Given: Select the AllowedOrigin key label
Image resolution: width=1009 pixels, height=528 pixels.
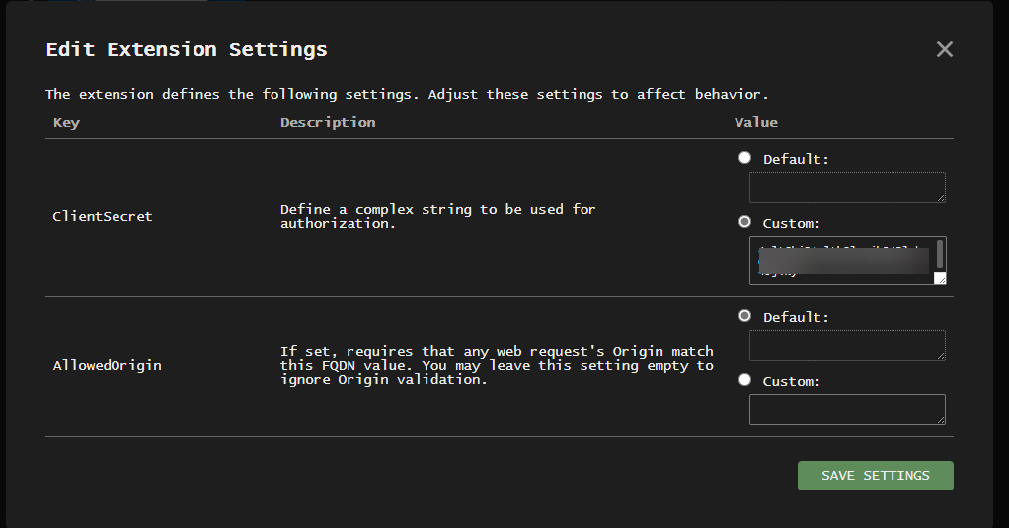Looking at the screenshot, I should tap(107, 366).
